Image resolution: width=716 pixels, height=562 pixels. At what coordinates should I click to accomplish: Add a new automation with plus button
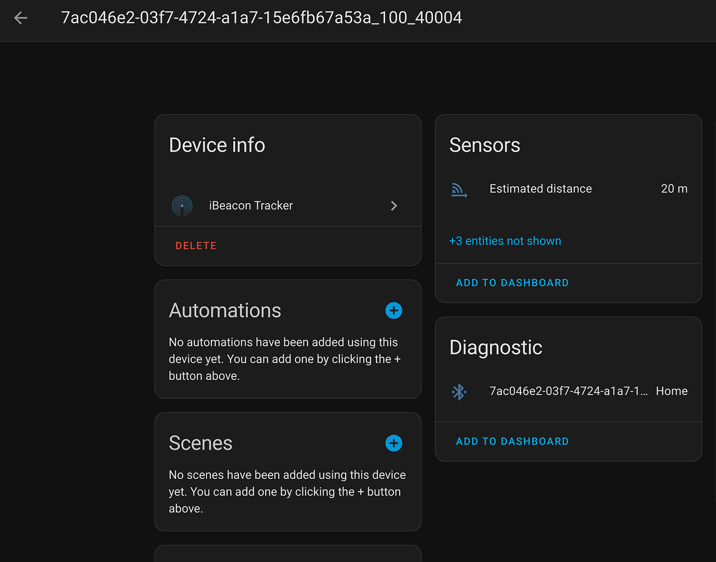click(393, 310)
